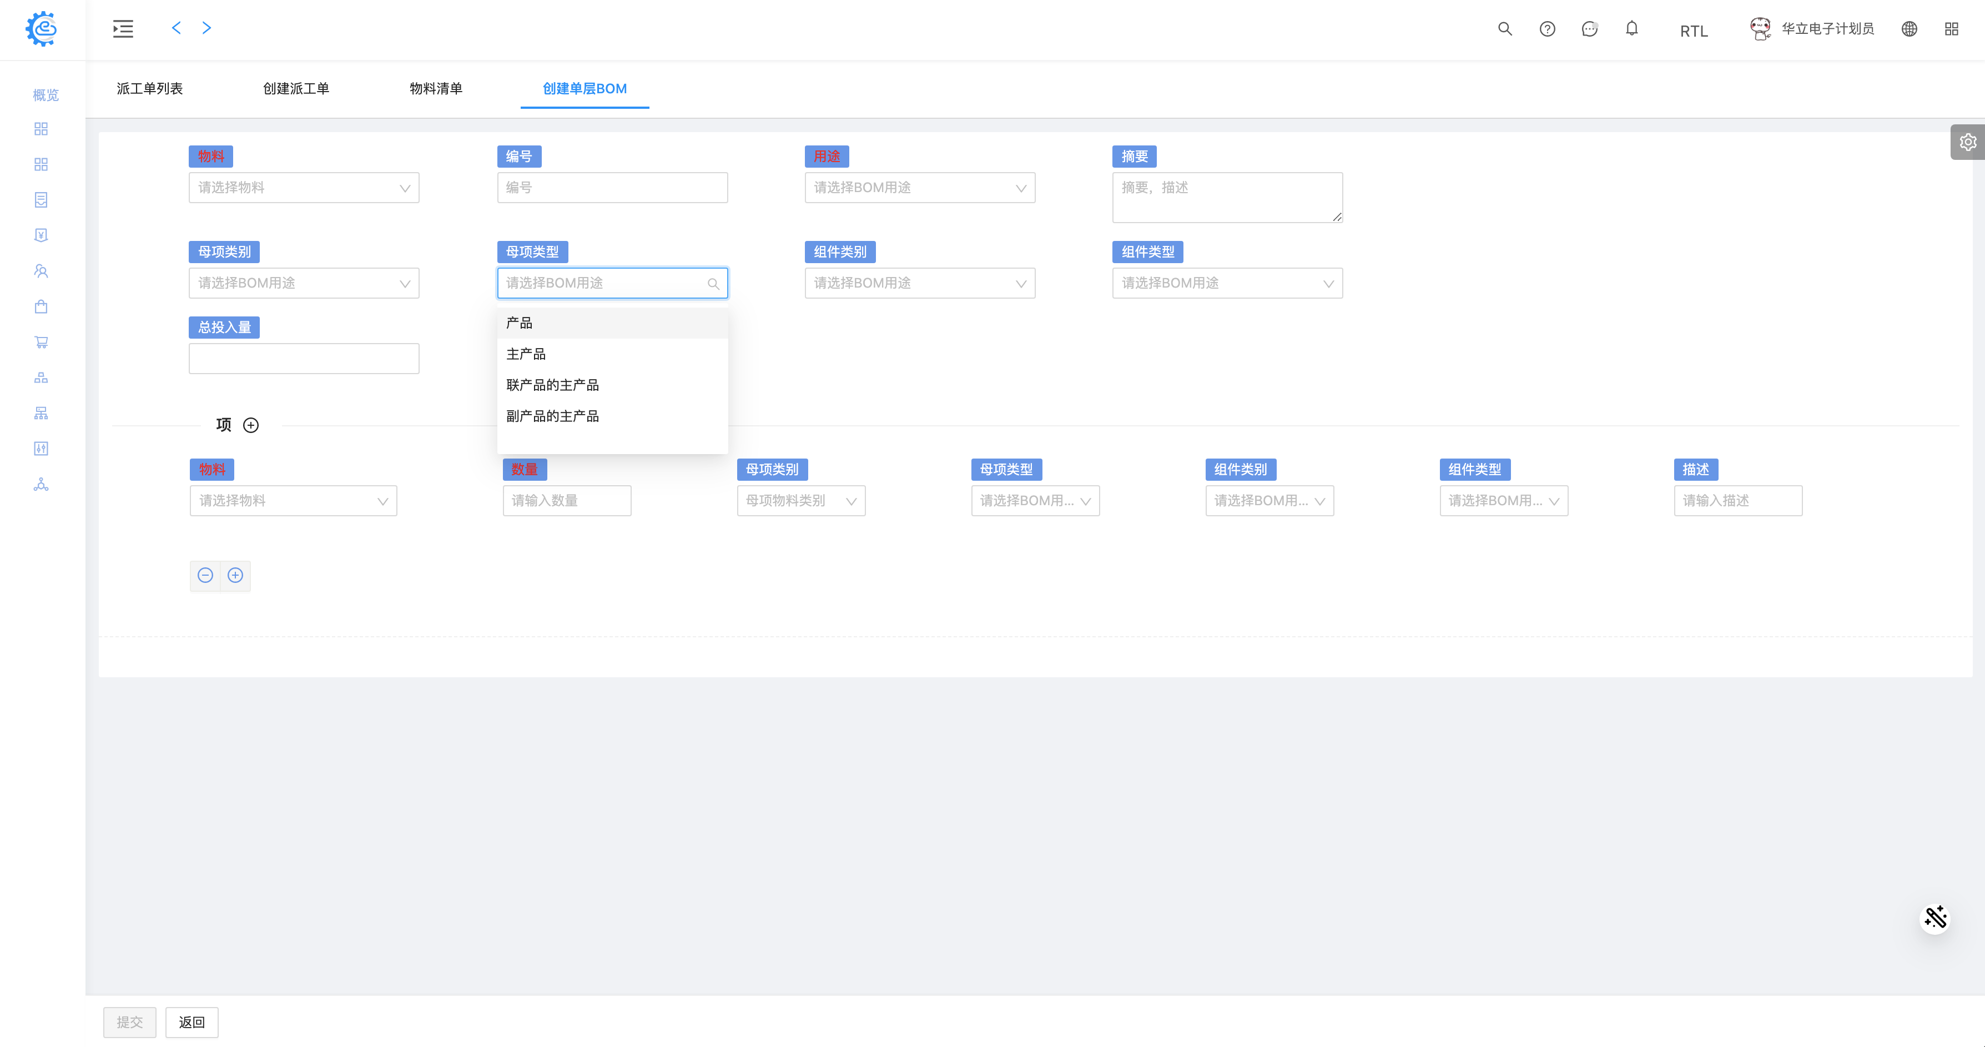1985x1047 pixels.
Task: Open the 用途 BOM dropdown
Action: (919, 187)
